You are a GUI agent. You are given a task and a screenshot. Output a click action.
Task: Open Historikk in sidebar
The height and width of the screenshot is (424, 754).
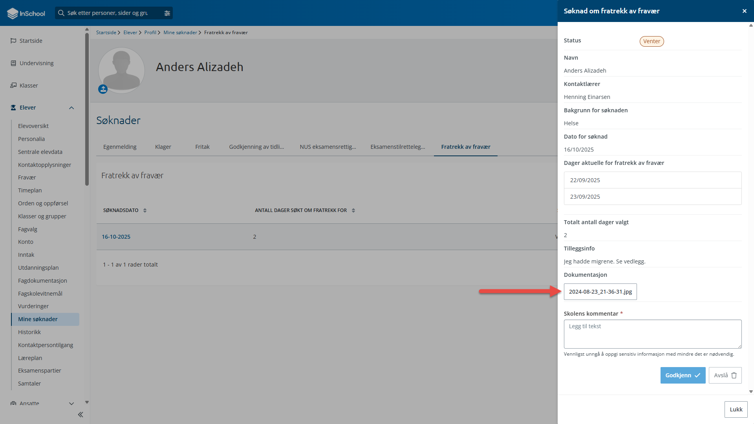tap(29, 332)
